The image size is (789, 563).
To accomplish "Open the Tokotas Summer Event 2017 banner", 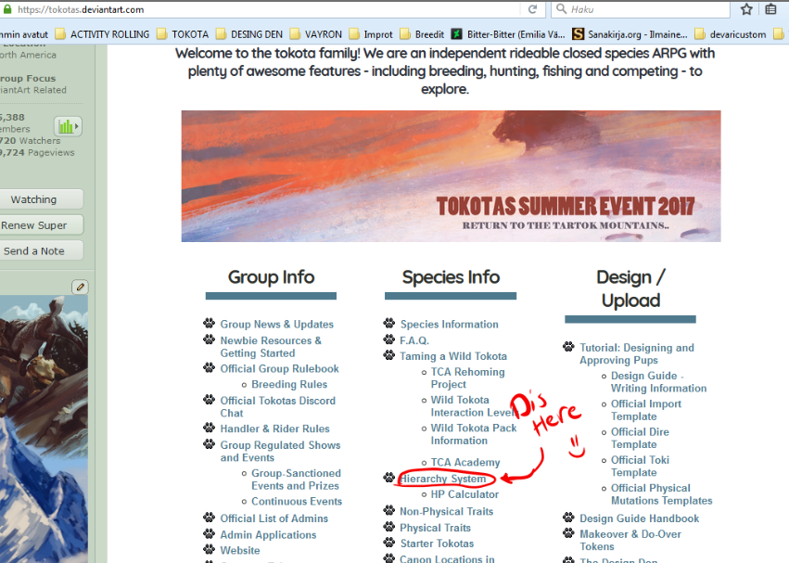I will 451,176.
